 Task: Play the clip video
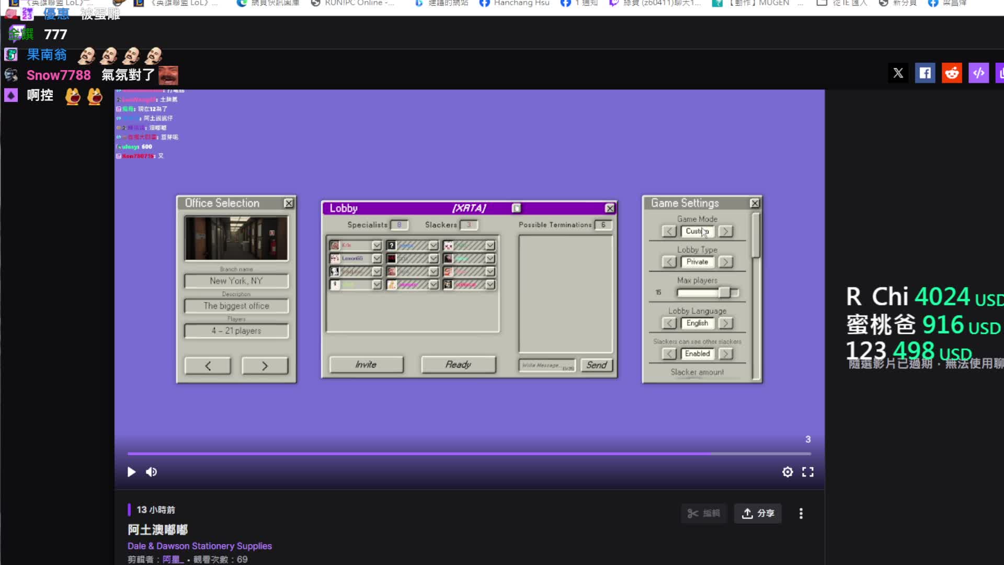tap(131, 472)
